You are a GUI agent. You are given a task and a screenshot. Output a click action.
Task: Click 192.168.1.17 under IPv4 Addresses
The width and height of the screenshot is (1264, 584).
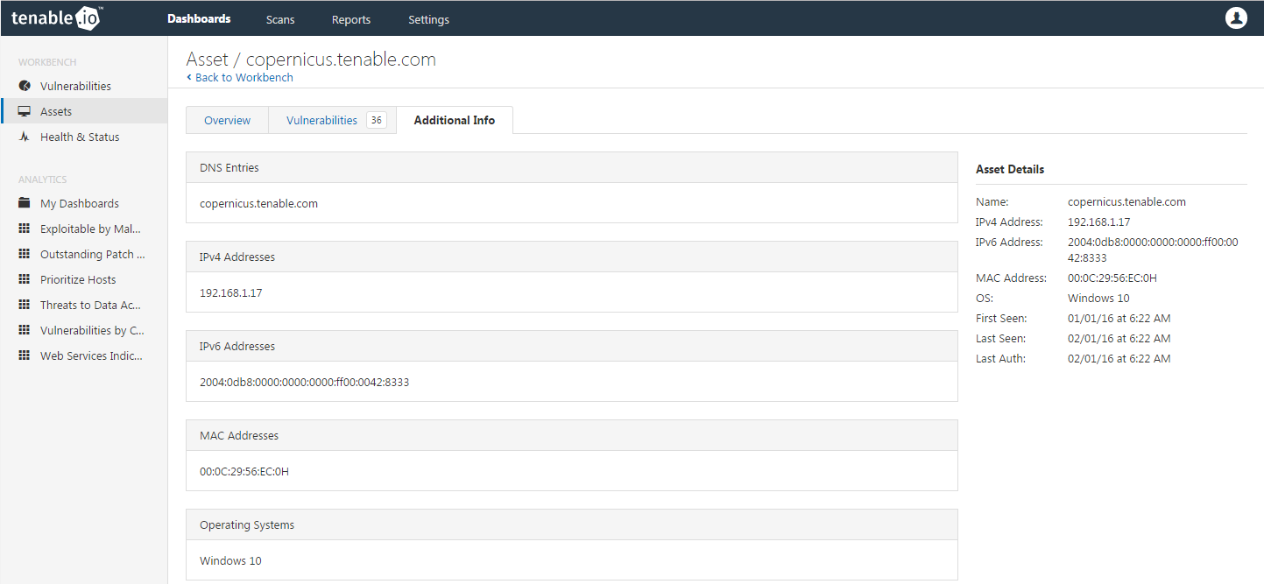click(230, 292)
